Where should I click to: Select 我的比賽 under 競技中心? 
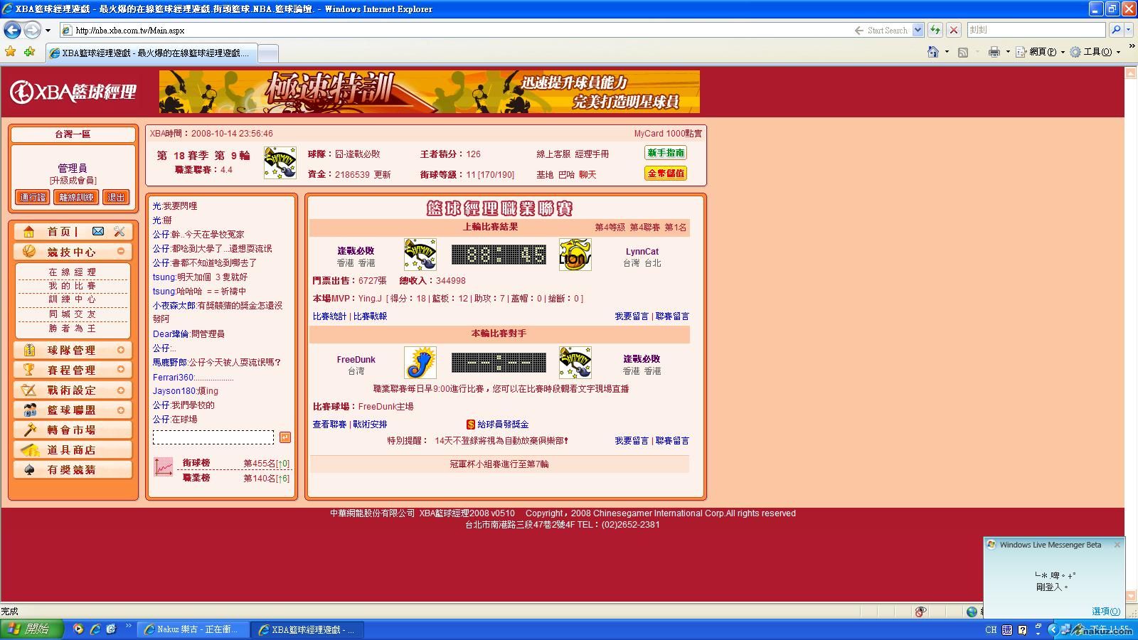[x=73, y=286]
